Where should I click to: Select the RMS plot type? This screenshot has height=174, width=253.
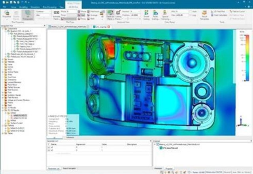tap(91, 19)
